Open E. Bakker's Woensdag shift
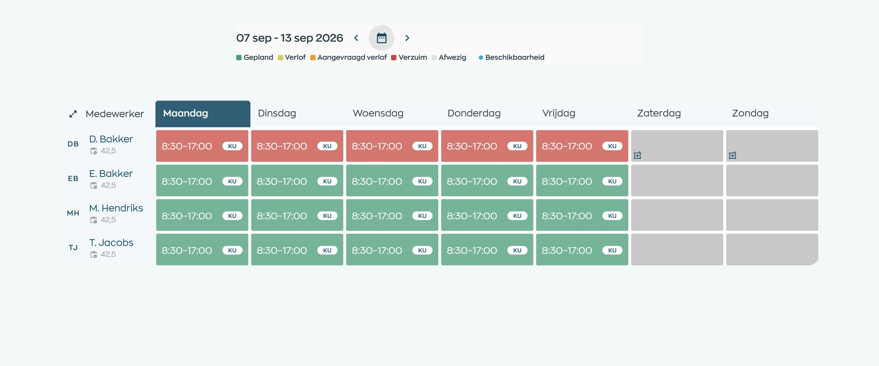This screenshot has width=879, height=366. click(x=392, y=181)
